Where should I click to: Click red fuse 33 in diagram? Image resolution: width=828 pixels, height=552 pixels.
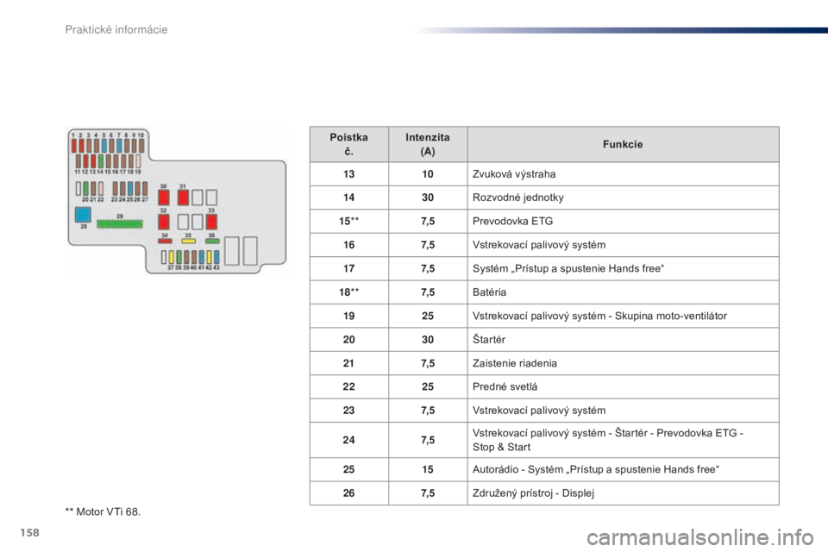click(212, 222)
